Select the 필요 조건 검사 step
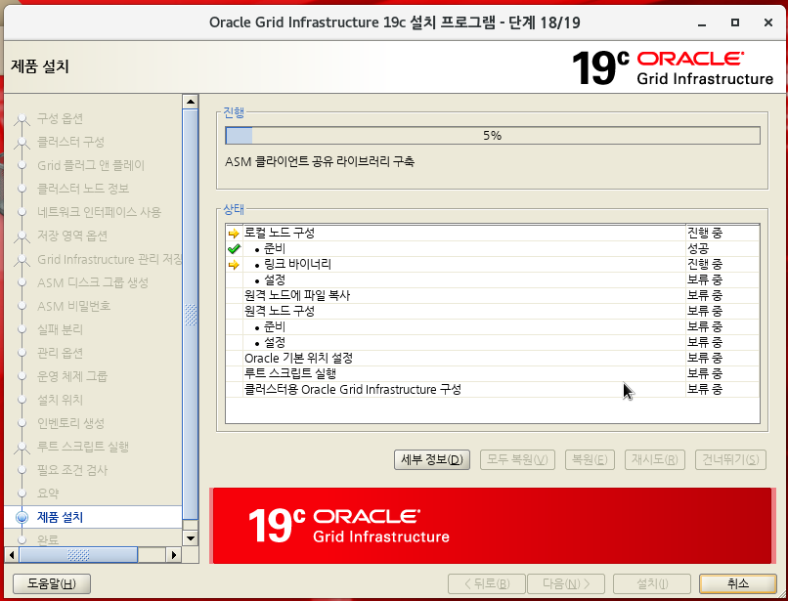The height and width of the screenshot is (601, 788). 72,470
